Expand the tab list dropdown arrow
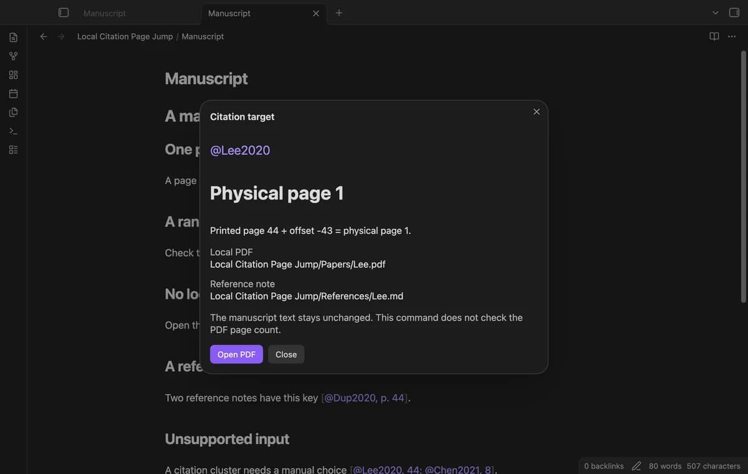The image size is (748, 474). tap(715, 13)
